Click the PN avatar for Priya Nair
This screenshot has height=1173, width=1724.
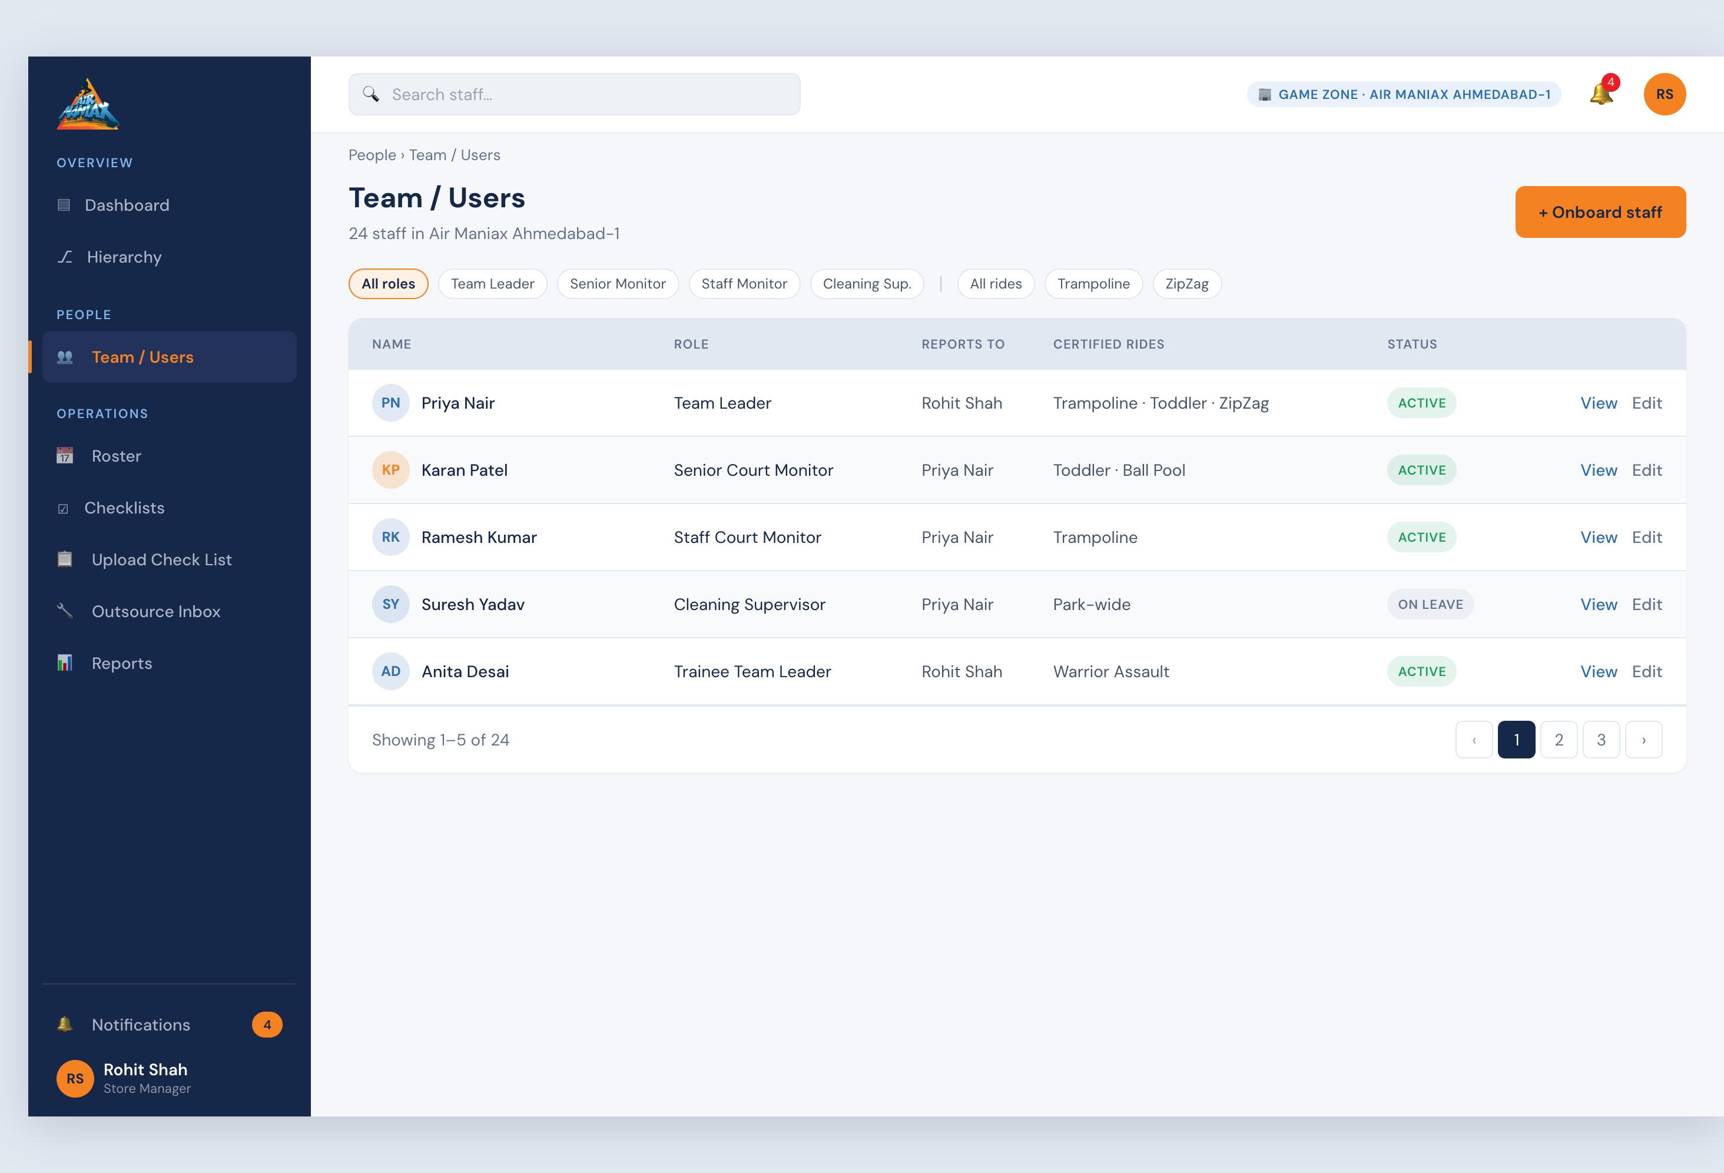point(391,403)
